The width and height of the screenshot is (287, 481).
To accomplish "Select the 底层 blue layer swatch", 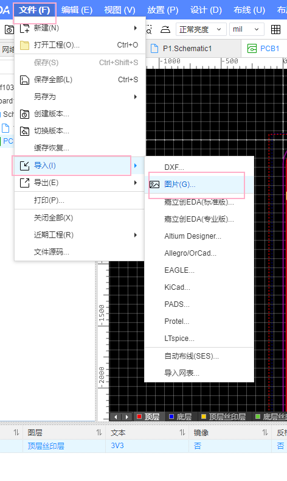I will pos(171,416).
